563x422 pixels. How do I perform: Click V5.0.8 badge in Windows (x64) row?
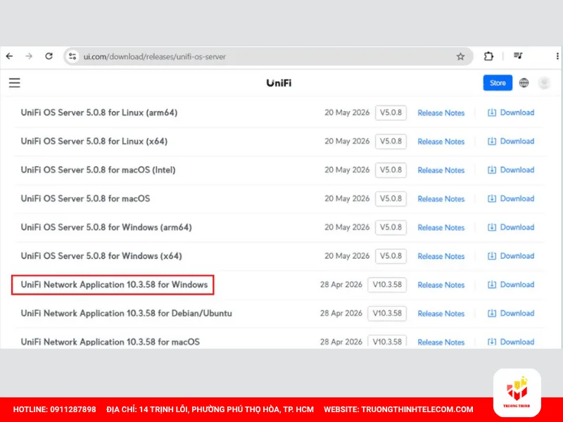click(x=391, y=256)
